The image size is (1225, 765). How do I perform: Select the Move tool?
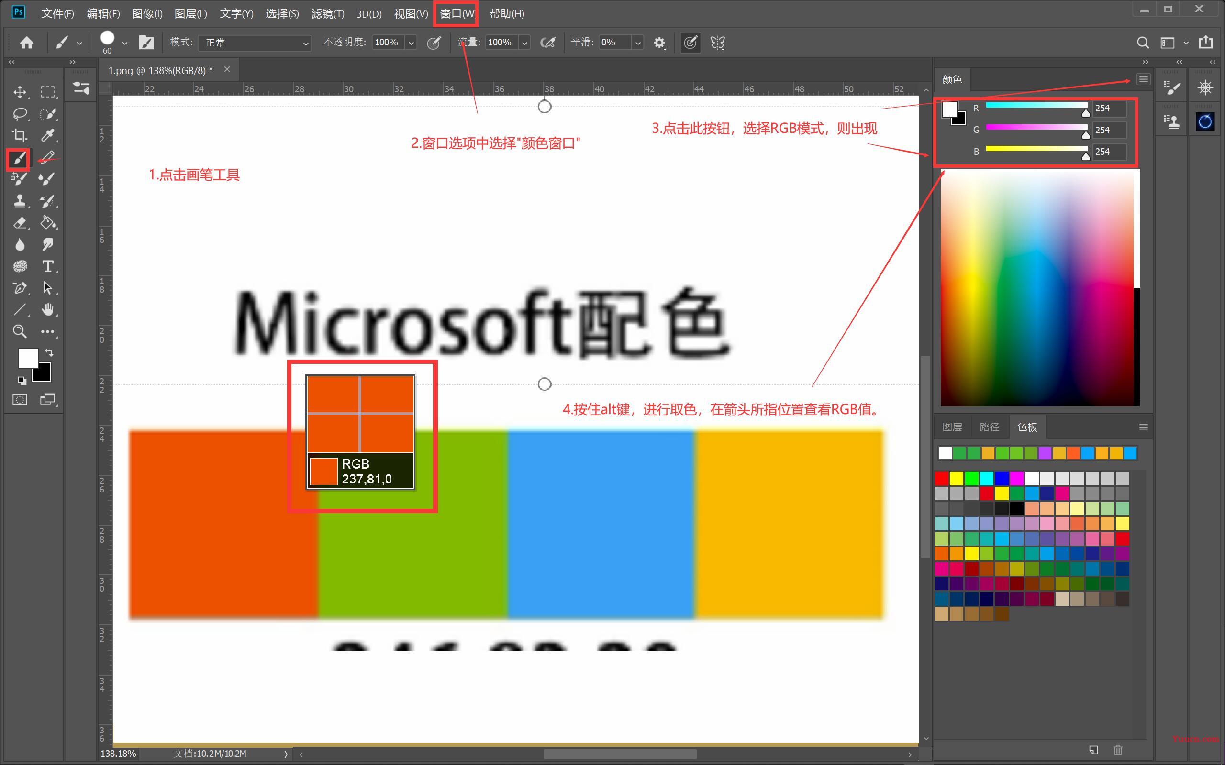[x=20, y=92]
